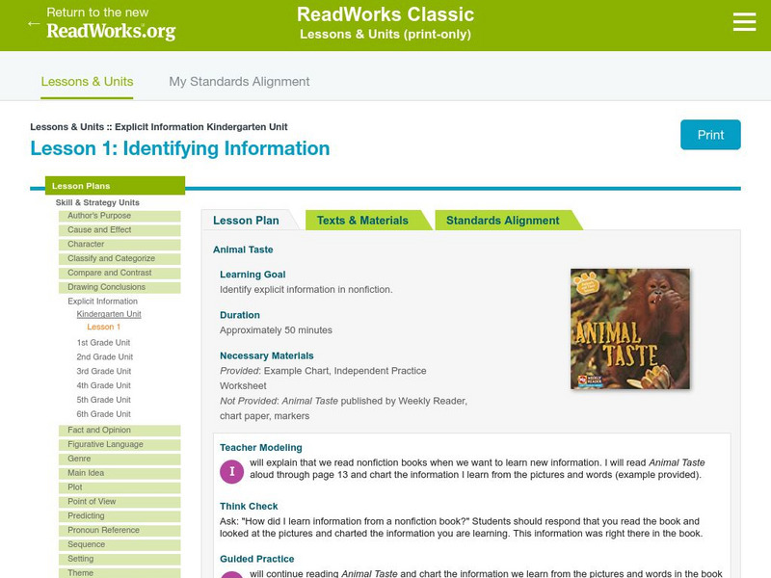Click the Animal Taste lesson title
Viewport: 771px width, 578px height.
click(243, 250)
